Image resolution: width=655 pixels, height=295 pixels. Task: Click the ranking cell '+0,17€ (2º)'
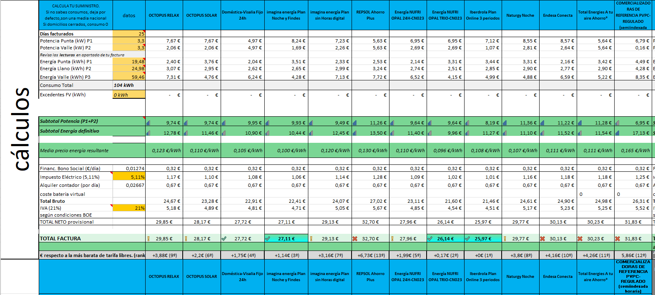[x=445, y=255]
